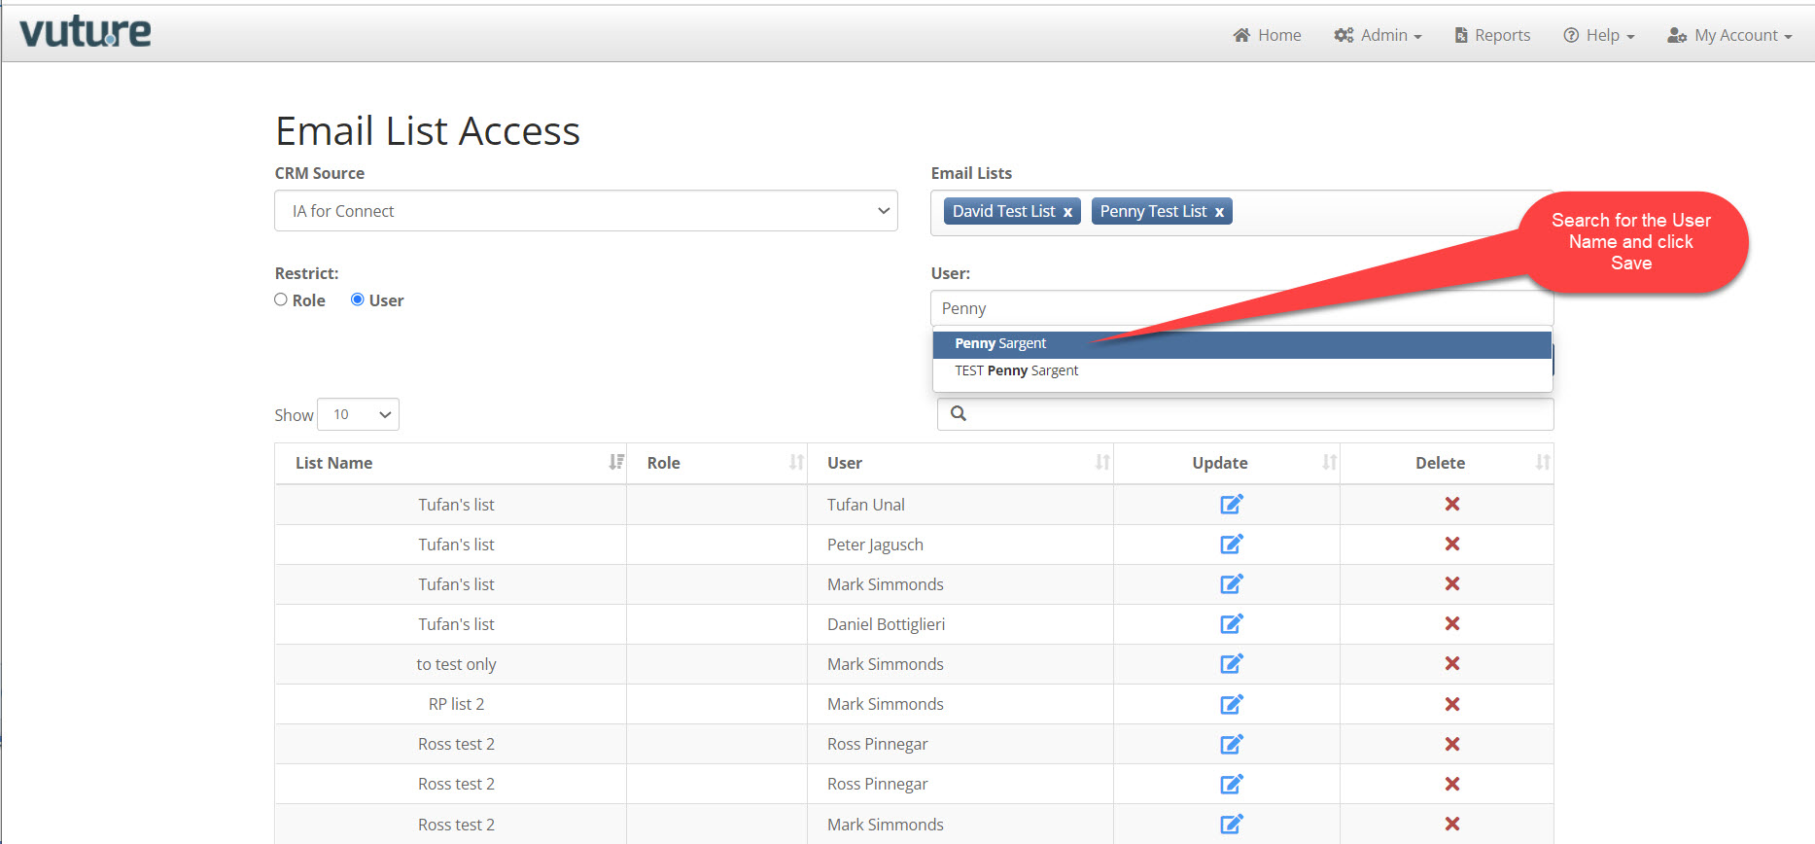This screenshot has height=844, width=1815.
Task: Click the table search box
Action: click(x=1245, y=414)
